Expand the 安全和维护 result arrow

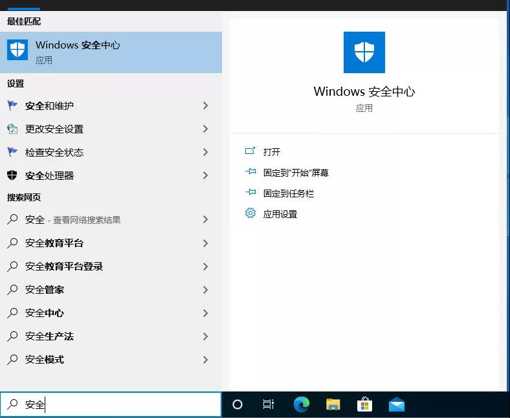(x=205, y=105)
